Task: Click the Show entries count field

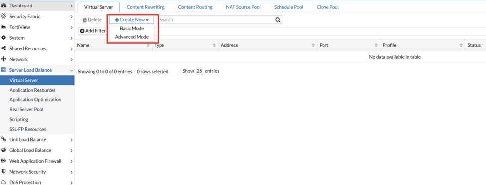Action: tap(199, 71)
